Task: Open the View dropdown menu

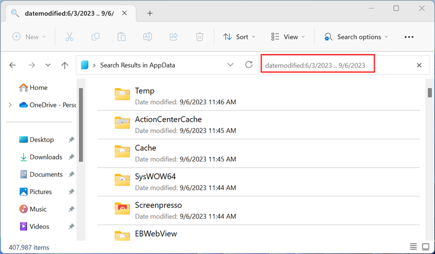Action: click(288, 37)
